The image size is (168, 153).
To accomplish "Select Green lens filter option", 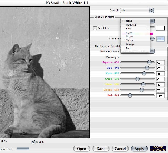I will [x=129, y=37].
